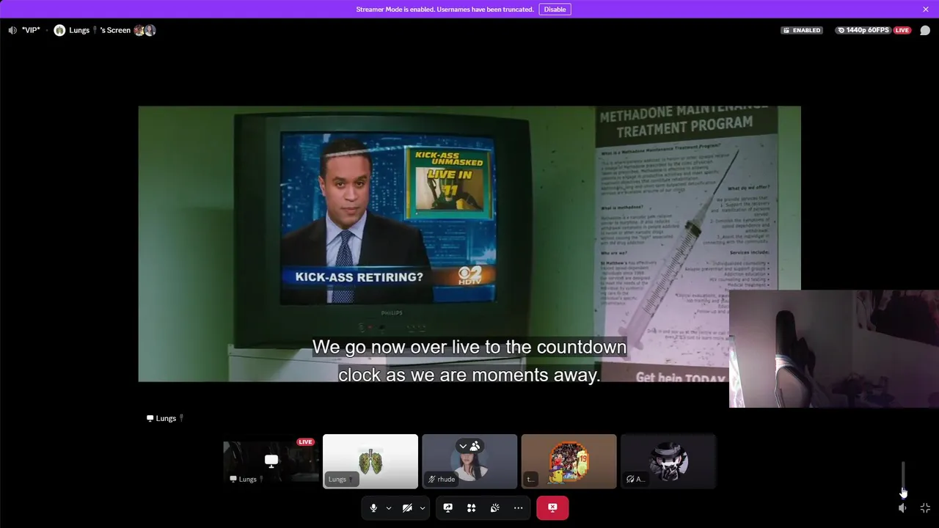Select the webcam picture-in-picture overlay

coord(834,348)
